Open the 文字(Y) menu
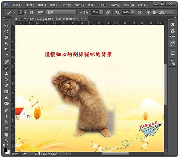 (67, 5)
